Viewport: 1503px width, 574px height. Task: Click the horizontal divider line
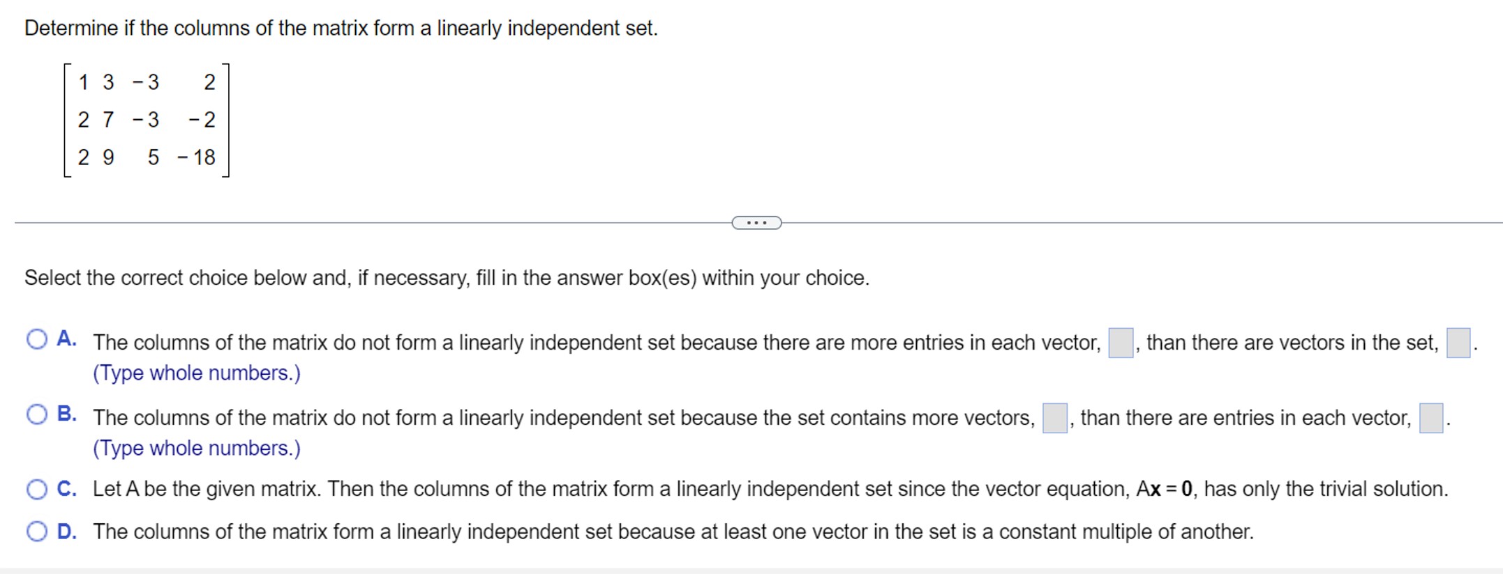click(x=349, y=221)
